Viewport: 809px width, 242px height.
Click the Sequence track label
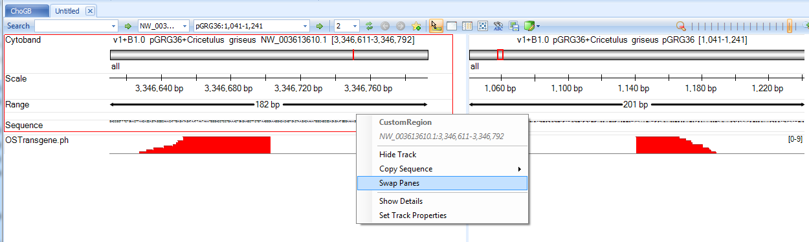pos(24,125)
